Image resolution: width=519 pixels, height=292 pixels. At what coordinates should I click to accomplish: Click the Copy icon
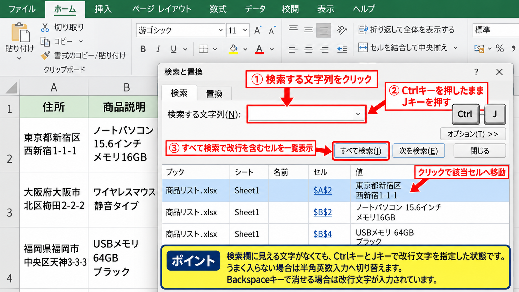pyautogui.click(x=45, y=41)
